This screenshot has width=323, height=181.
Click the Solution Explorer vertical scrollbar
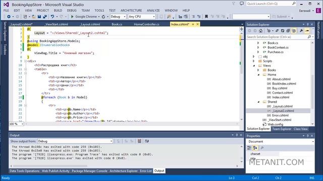[312, 92]
